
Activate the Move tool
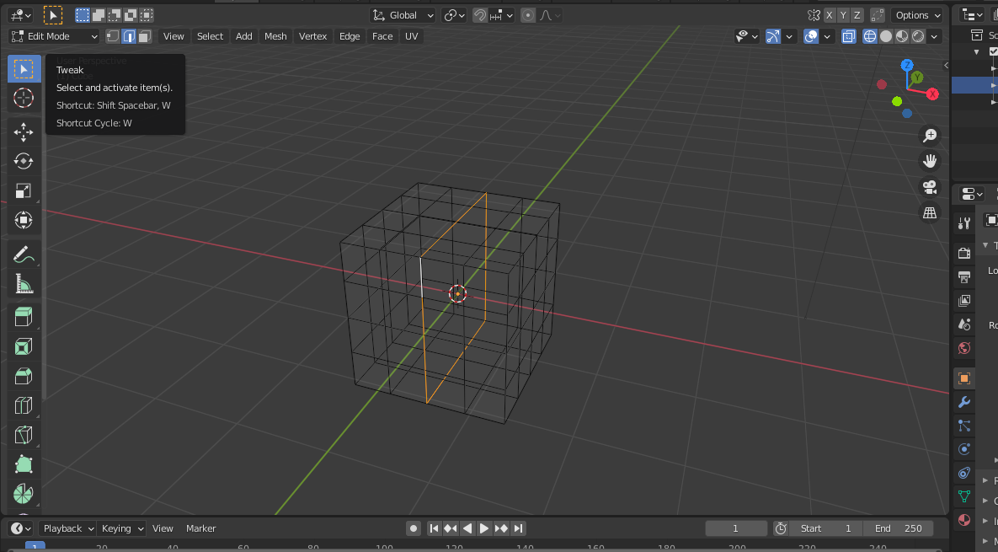pyautogui.click(x=24, y=131)
